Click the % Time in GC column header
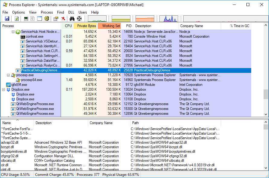 (x=236, y=26)
